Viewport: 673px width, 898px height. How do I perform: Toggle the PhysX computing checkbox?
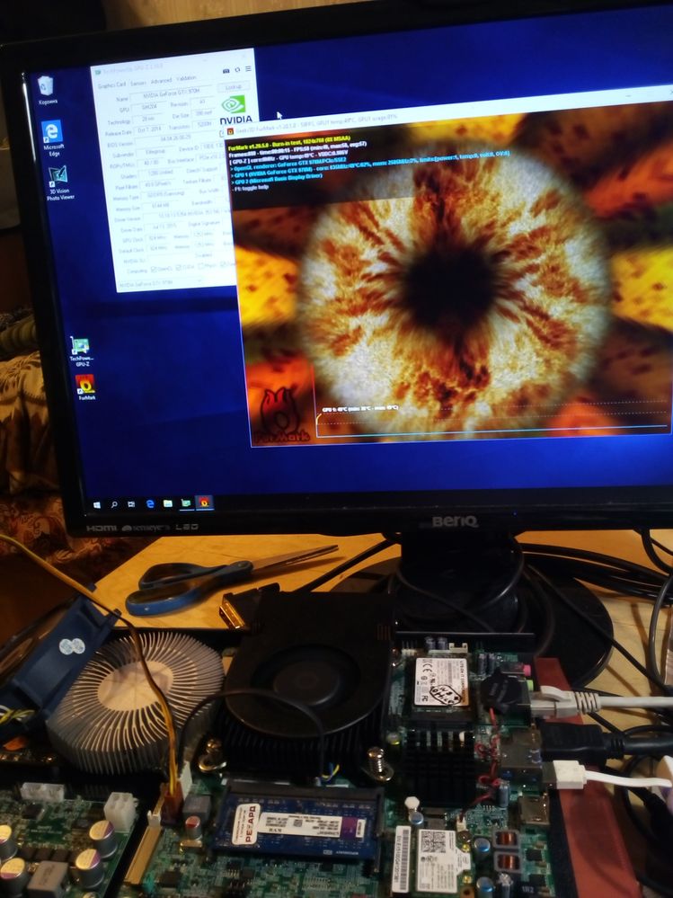[199, 267]
